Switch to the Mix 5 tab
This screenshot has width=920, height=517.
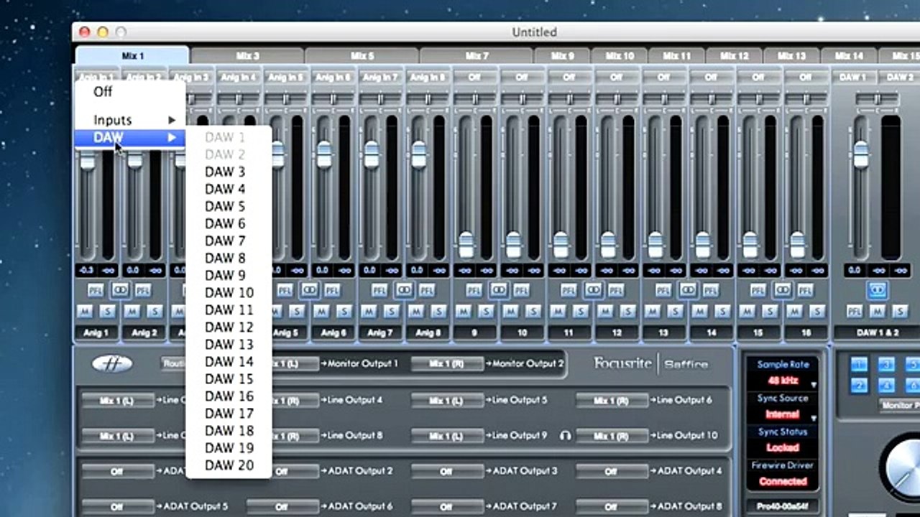362,55
